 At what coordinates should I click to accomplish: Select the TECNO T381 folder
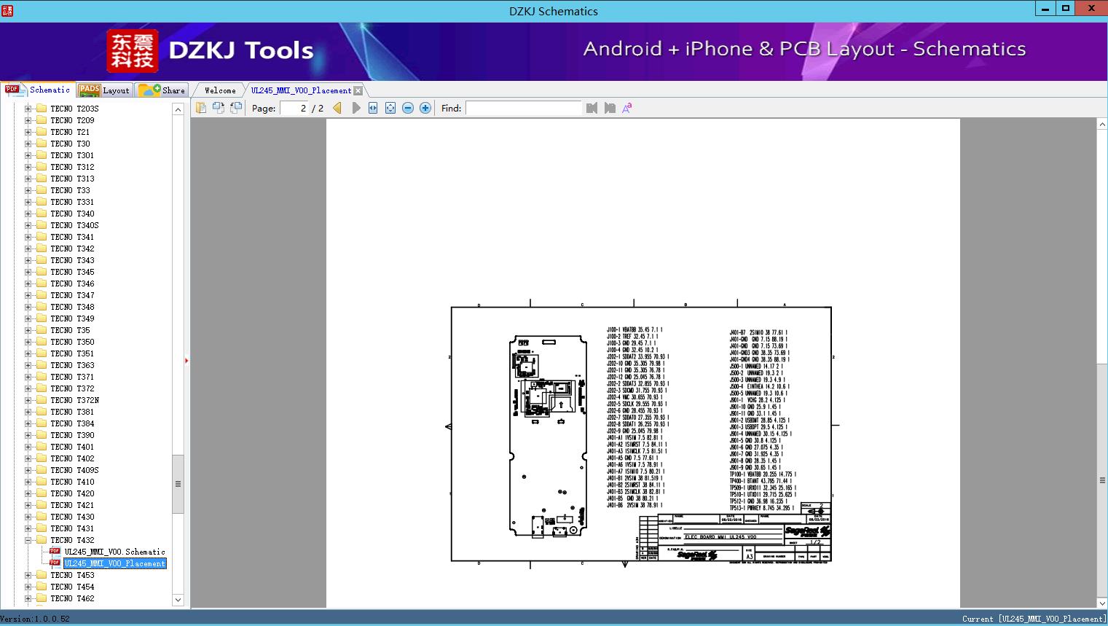pyautogui.click(x=72, y=412)
